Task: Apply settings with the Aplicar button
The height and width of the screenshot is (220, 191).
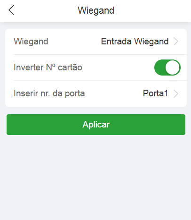Action: tap(96, 125)
